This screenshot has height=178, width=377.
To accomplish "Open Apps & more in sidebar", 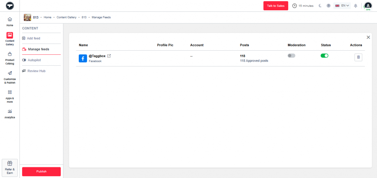I will point(10,97).
